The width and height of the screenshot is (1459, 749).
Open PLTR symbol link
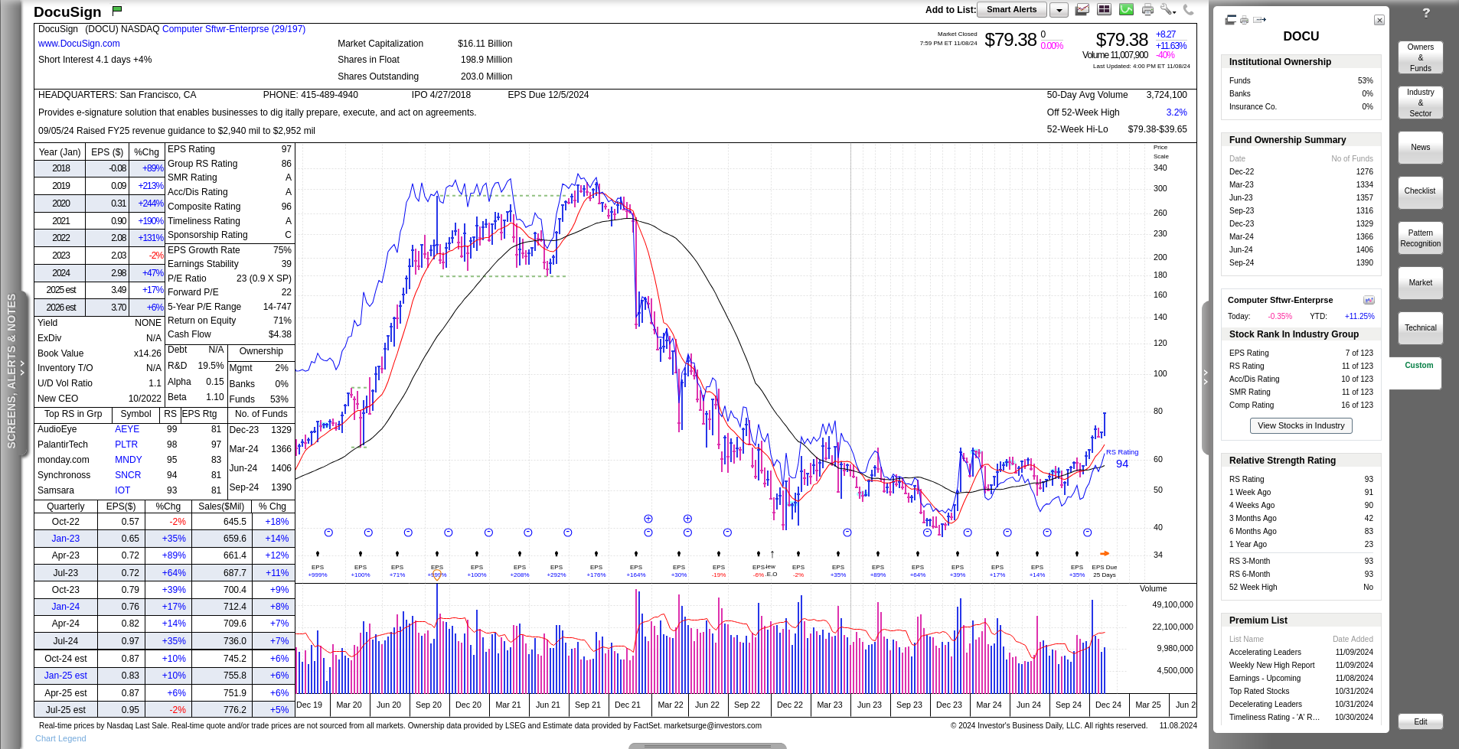126,445
